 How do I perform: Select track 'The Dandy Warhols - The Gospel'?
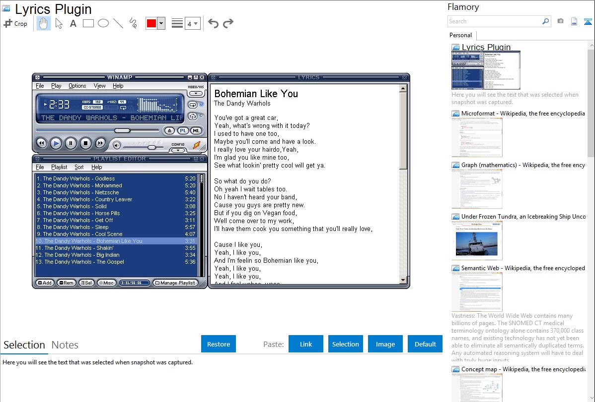tap(116, 262)
